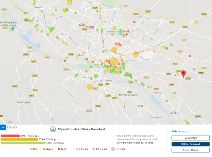Click the large orange circle on Bd d'Alsace Lorraine
This screenshot has width=212, height=157.
(x=114, y=50)
